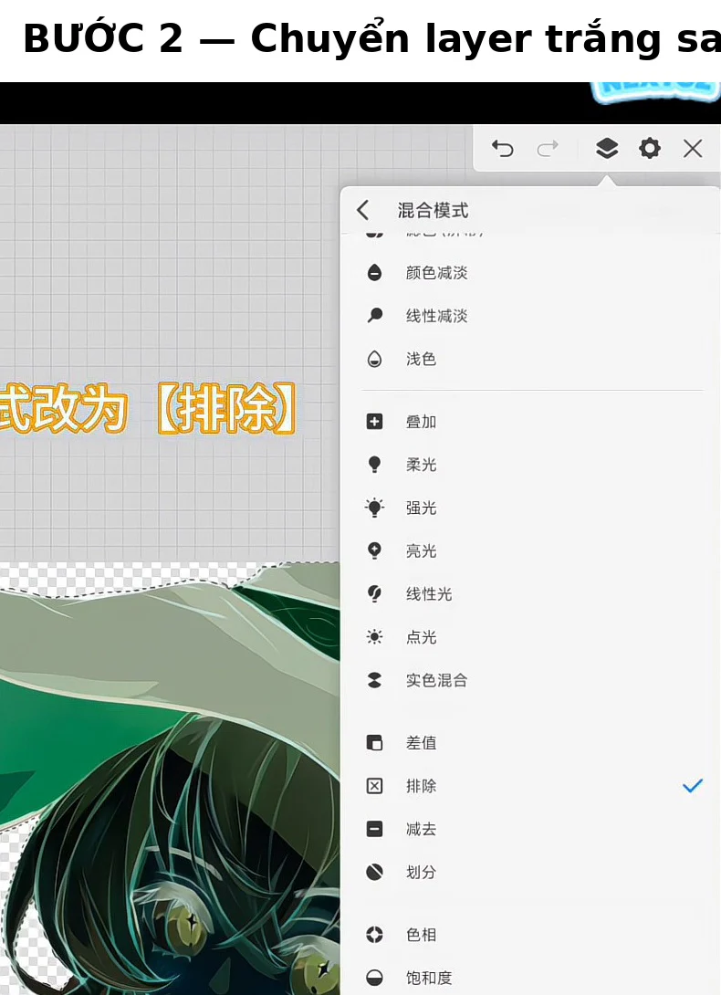Choose the 叠加 blend mode
The width and height of the screenshot is (721, 995).
pyautogui.click(x=422, y=422)
